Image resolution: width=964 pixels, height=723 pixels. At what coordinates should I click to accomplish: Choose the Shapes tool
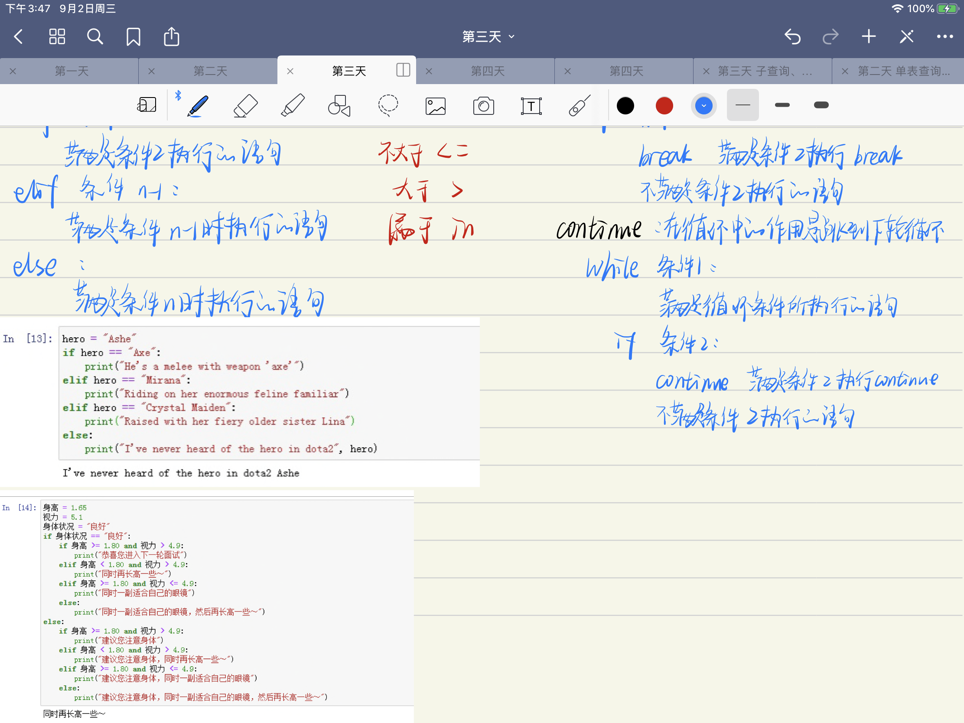tap(339, 106)
